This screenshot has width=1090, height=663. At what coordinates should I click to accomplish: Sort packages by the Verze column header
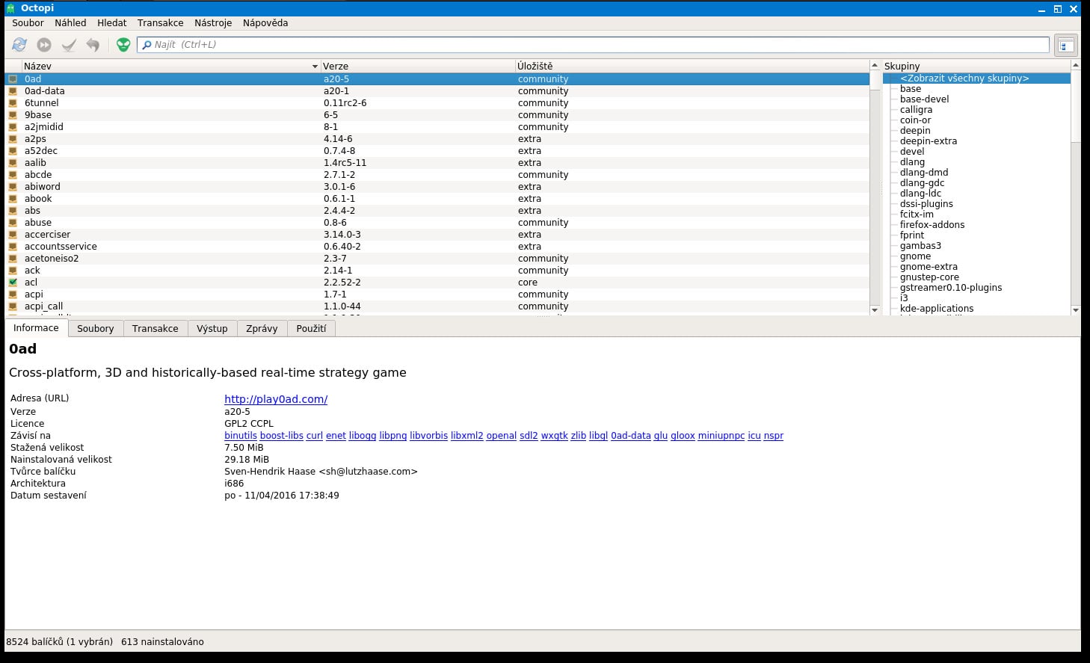(x=418, y=67)
